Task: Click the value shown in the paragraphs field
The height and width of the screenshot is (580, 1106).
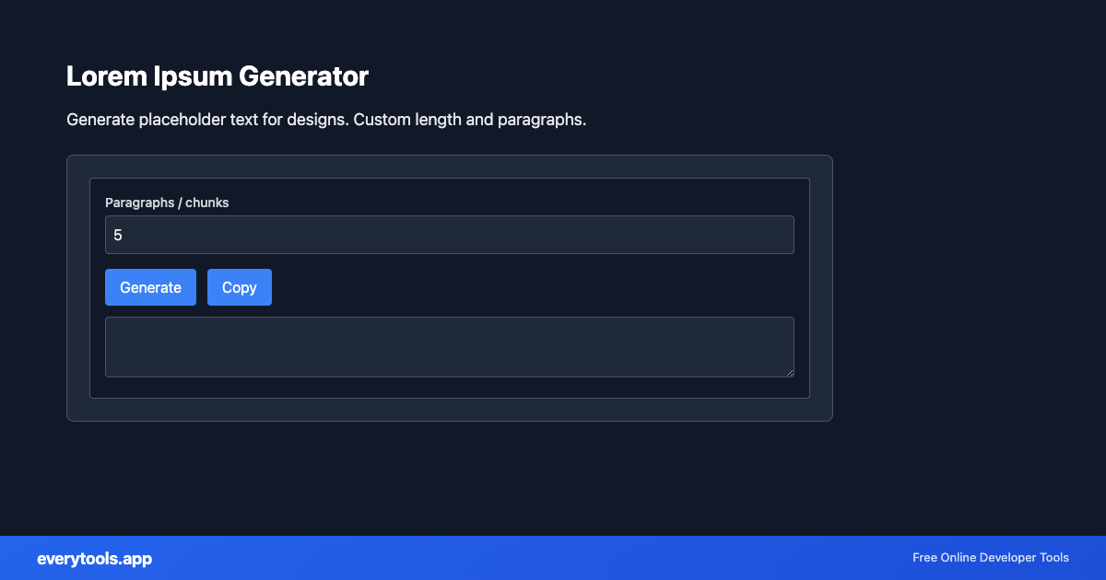Action: click(x=118, y=235)
